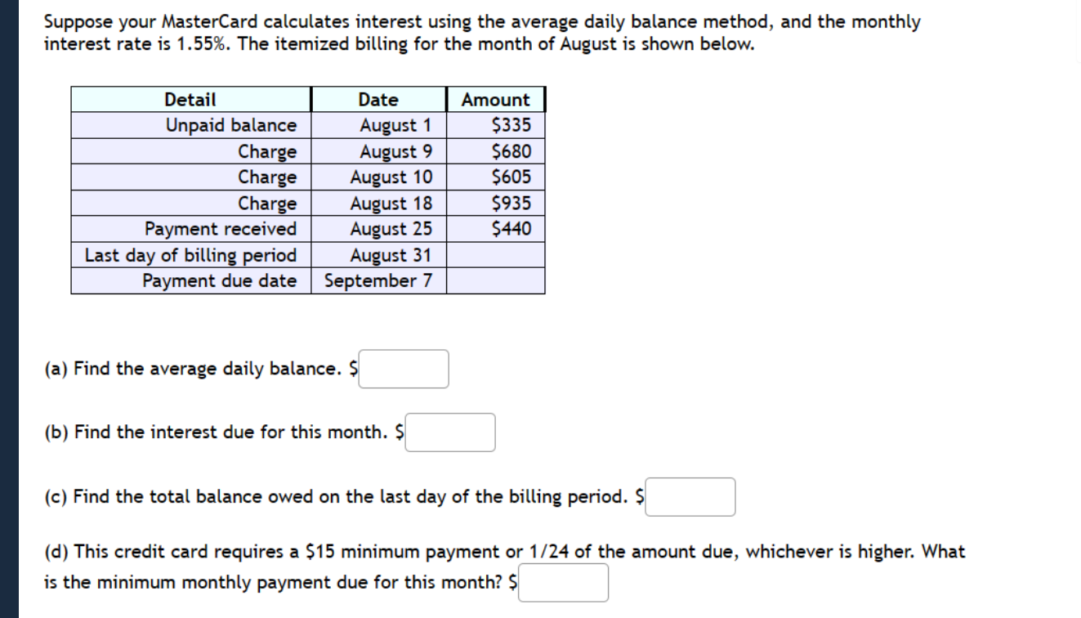This screenshot has height=618, width=1081.
Task: Click the August 10 date cell
Action: point(378,177)
